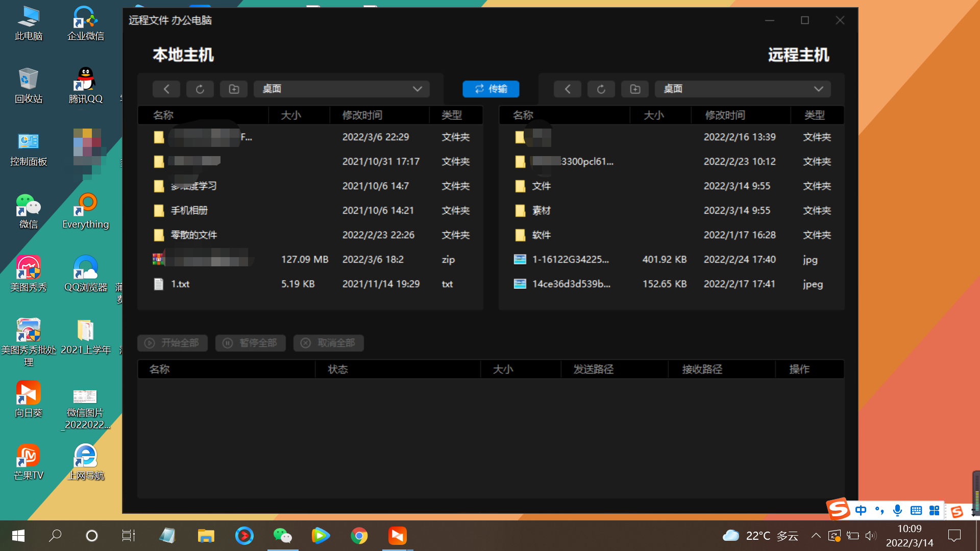Viewport: 980px width, 551px height.
Task: Click local host back arrow icon
Action: click(166, 89)
